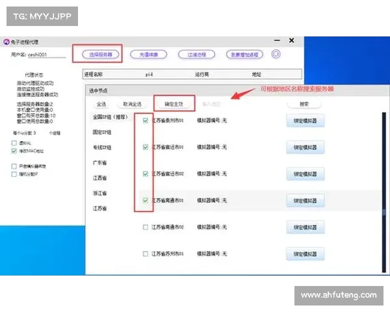Close the rabbit proxy window
The width and height of the screenshot is (390, 312).
(x=291, y=40)
